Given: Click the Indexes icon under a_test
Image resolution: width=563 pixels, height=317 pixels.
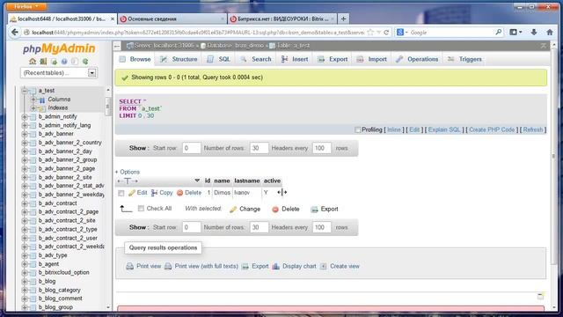Looking at the screenshot, I should (42, 108).
